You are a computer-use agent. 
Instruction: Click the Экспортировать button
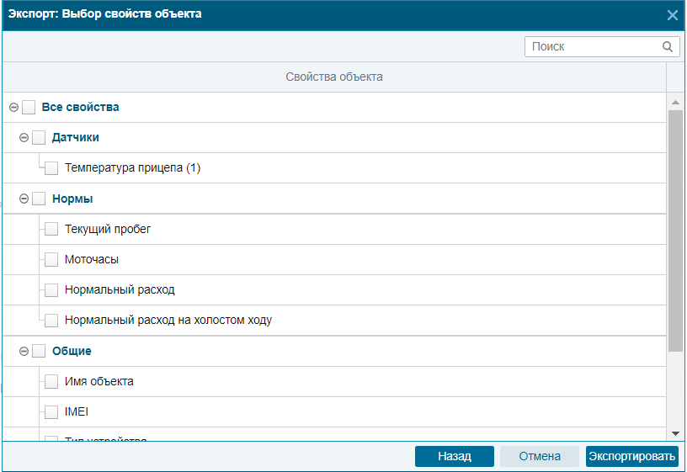(631, 456)
